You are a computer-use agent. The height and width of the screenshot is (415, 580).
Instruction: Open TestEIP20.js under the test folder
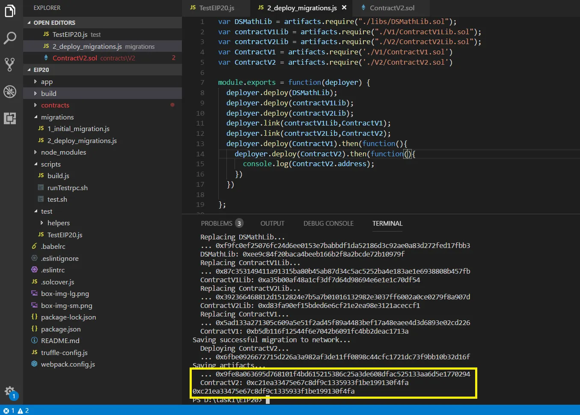click(103, 235)
